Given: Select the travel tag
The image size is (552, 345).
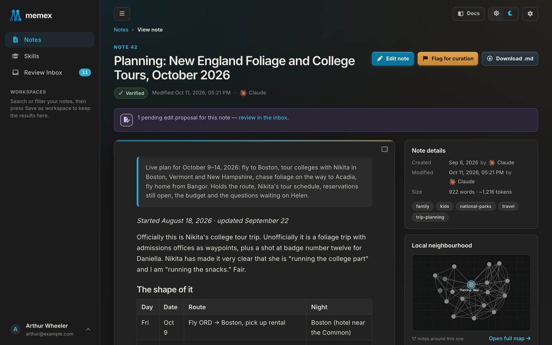Looking at the screenshot, I should (508, 206).
